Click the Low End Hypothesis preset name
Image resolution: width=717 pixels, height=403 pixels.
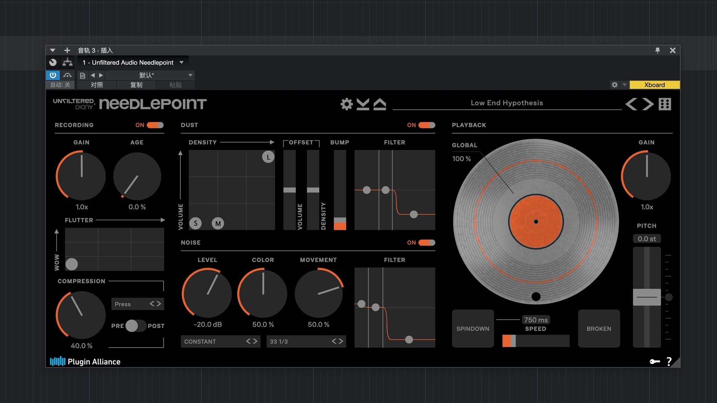tap(507, 103)
